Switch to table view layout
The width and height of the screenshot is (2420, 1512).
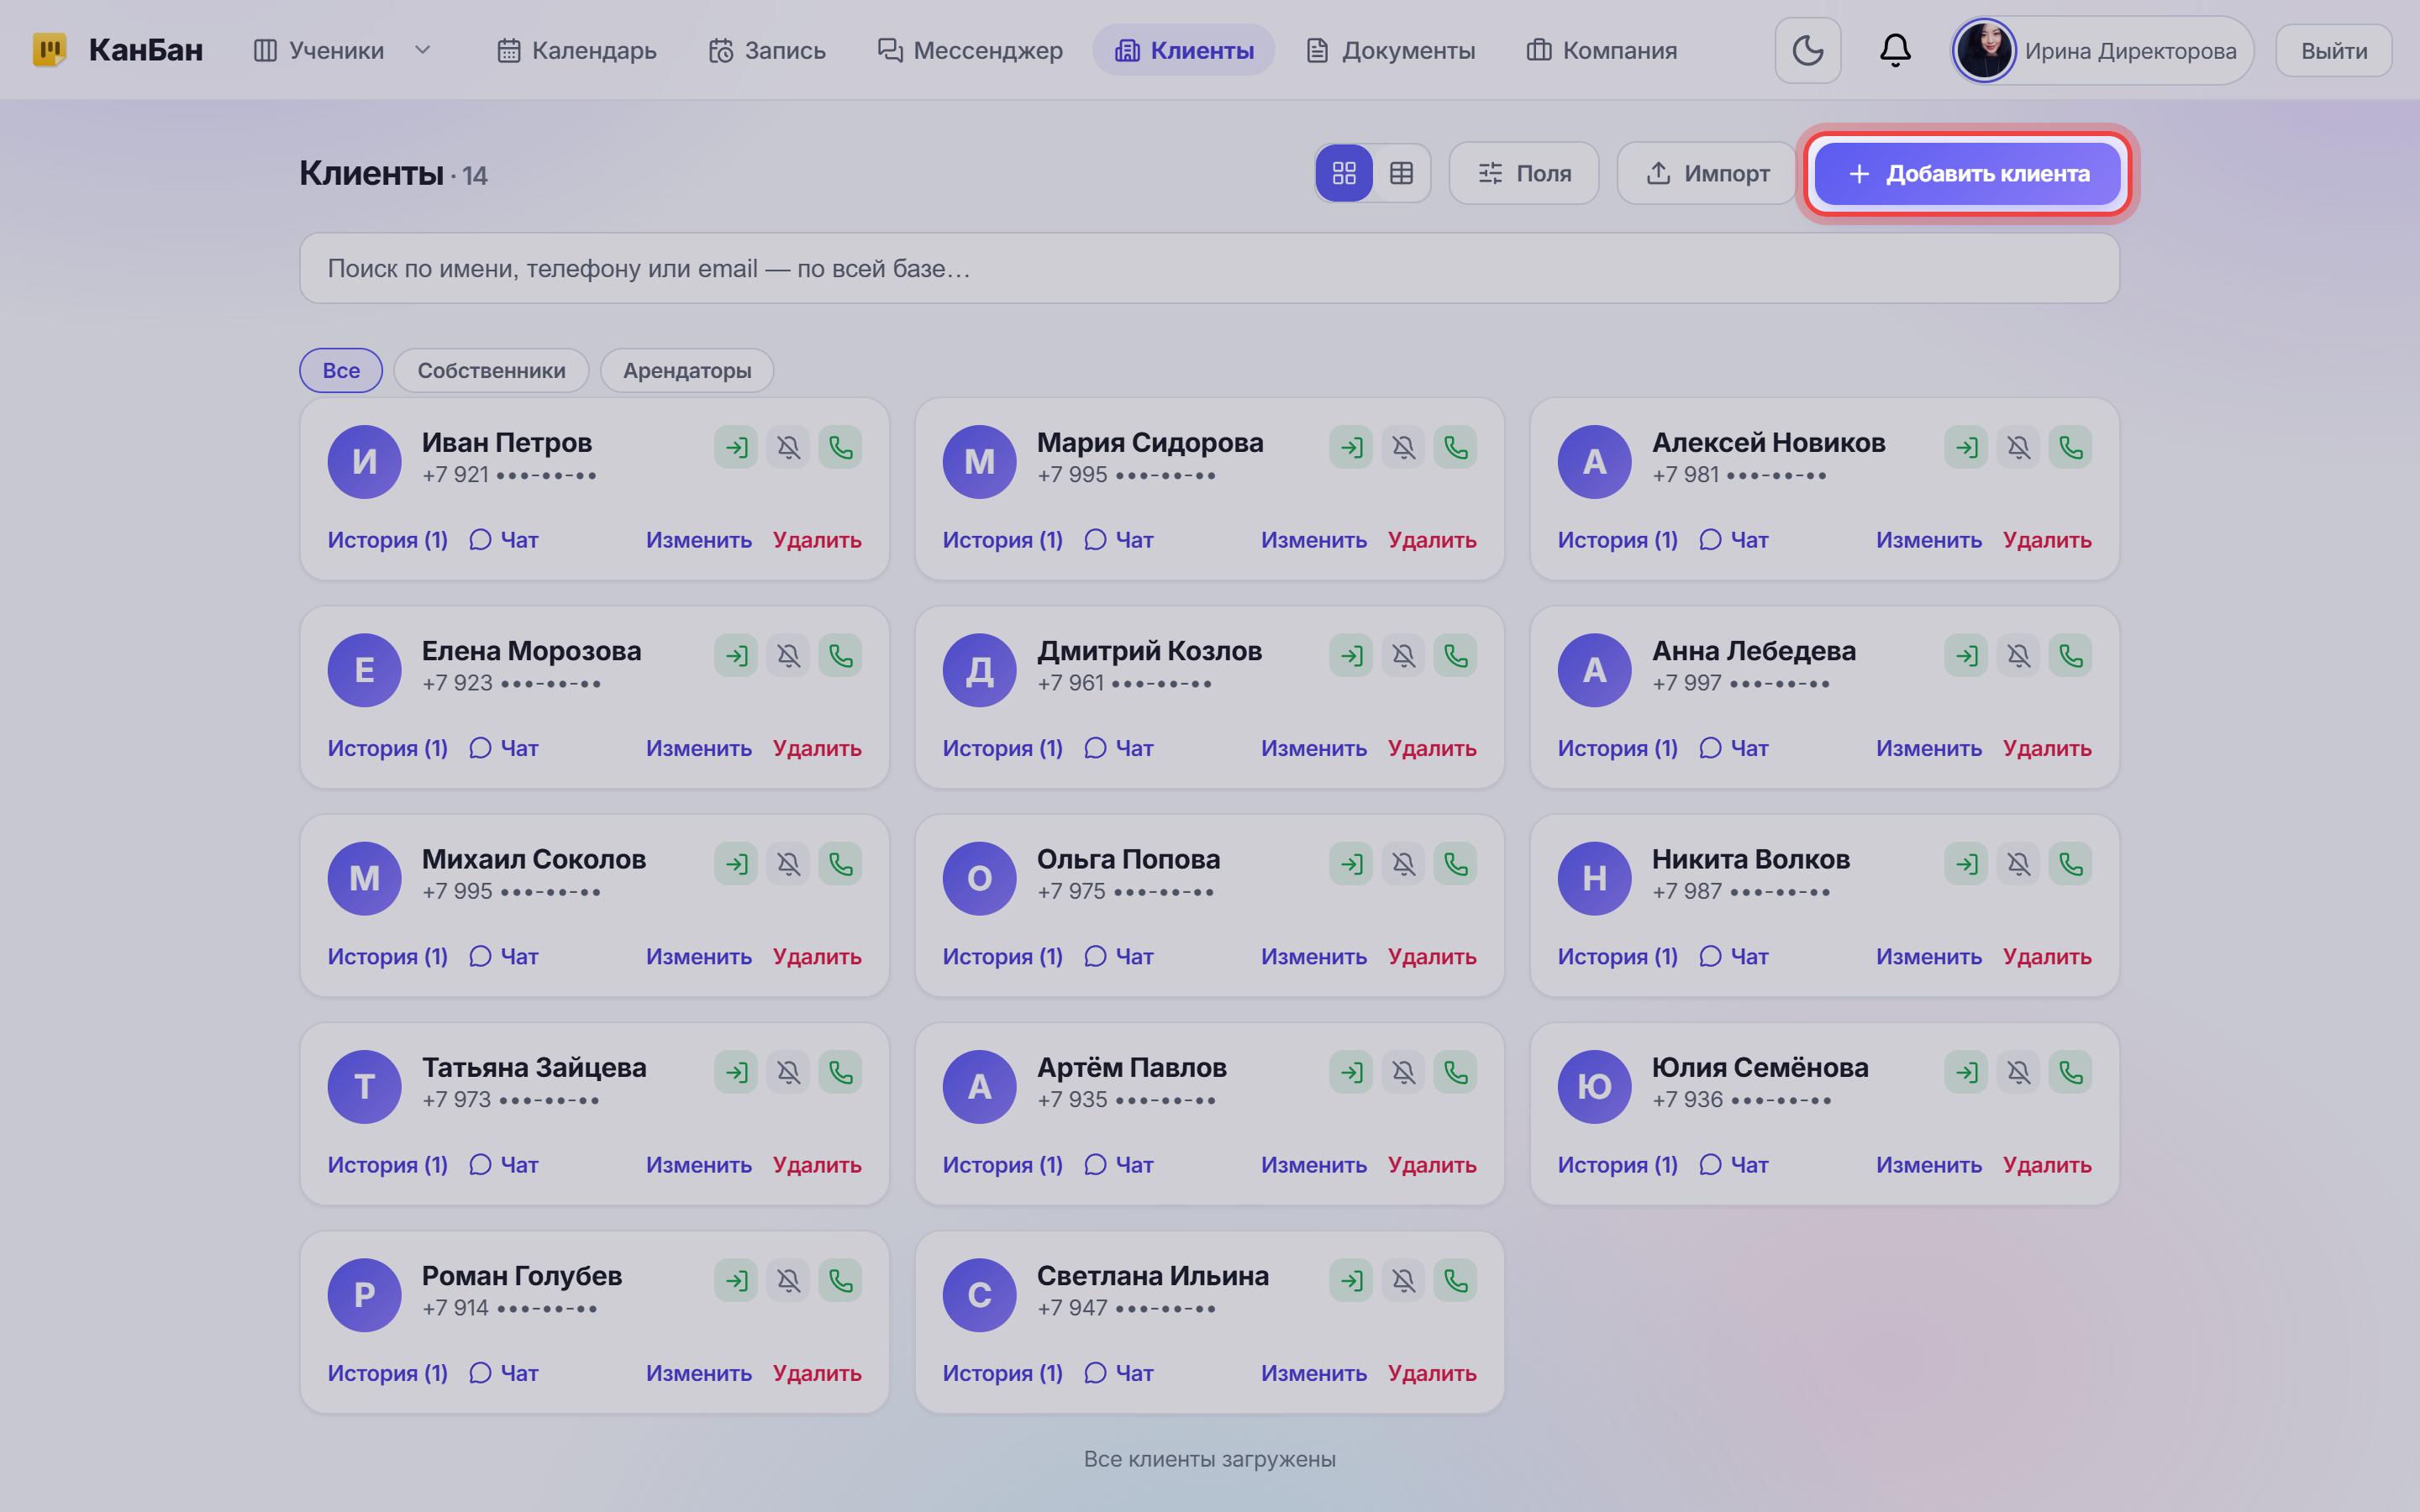1401,173
